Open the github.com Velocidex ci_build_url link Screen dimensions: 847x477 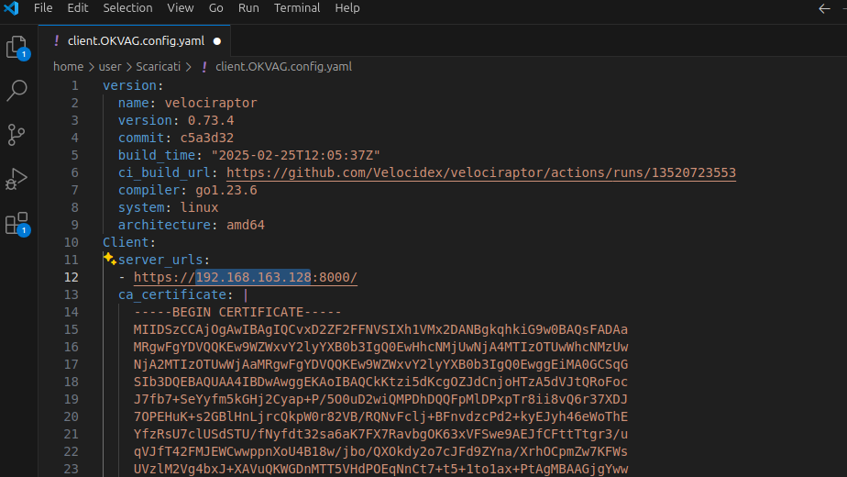[x=480, y=172]
